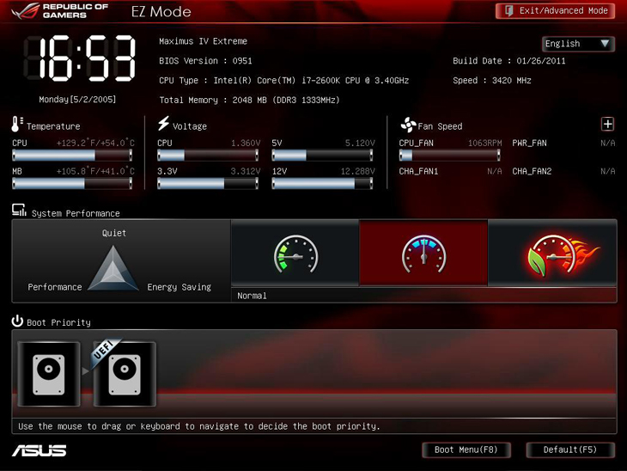Click the first hard drive boot device icon

(48, 374)
